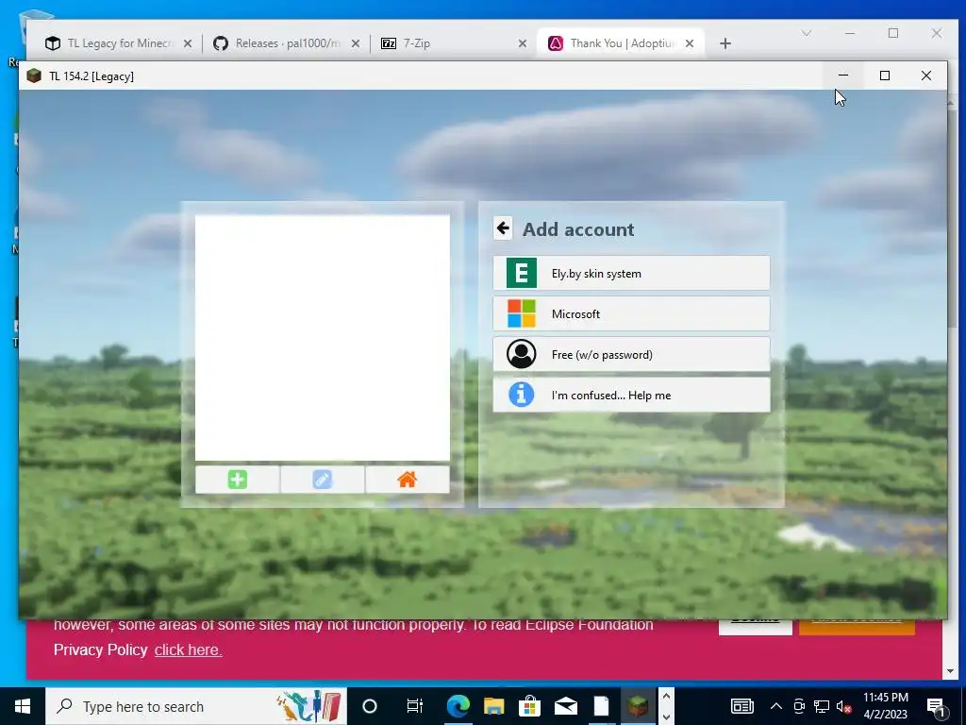Open "I'm confused... Help me"
The height and width of the screenshot is (725, 966).
coord(631,396)
